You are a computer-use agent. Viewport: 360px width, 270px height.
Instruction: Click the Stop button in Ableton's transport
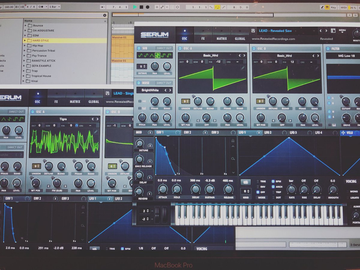point(141,7)
